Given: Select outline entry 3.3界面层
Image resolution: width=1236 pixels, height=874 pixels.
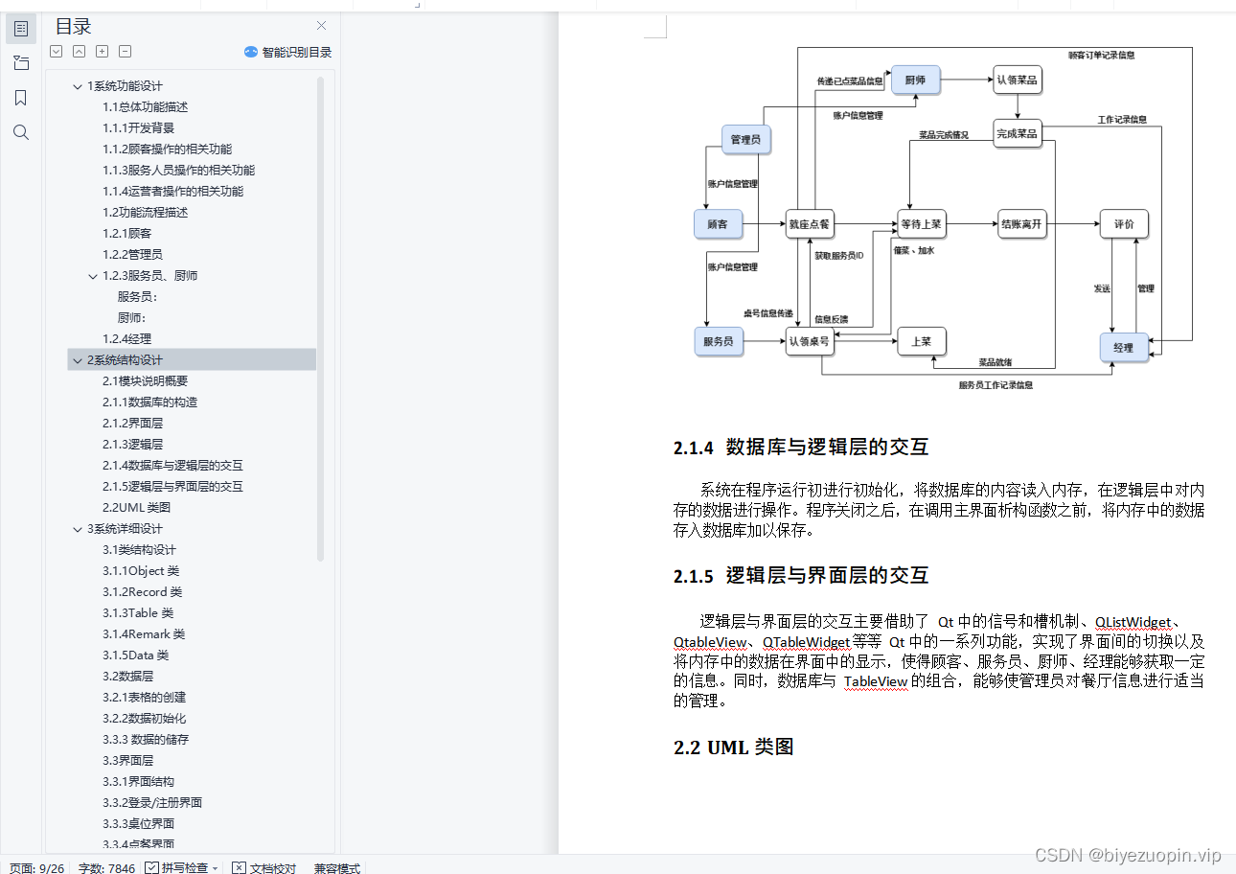Looking at the screenshot, I should click(128, 760).
